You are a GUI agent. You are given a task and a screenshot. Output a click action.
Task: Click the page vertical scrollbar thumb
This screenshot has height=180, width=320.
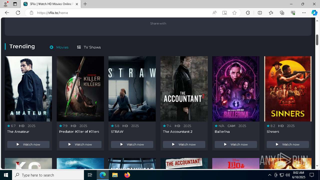pos(317,40)
